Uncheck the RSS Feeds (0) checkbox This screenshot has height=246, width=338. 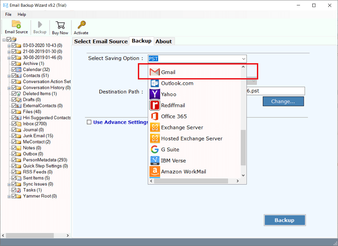click(x=14, y=172)
